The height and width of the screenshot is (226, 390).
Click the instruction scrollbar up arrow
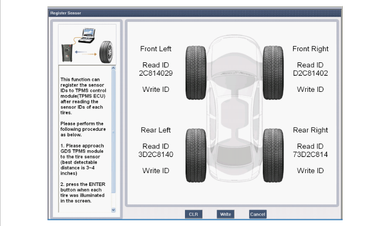(114, 68)
